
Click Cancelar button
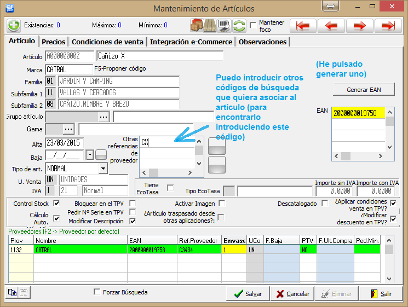click(x=292, y=294)
